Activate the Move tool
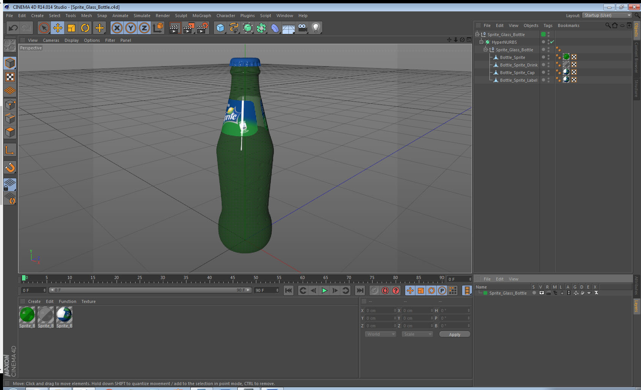Screen dimensions: 641x390 click(x=58, y=28)
